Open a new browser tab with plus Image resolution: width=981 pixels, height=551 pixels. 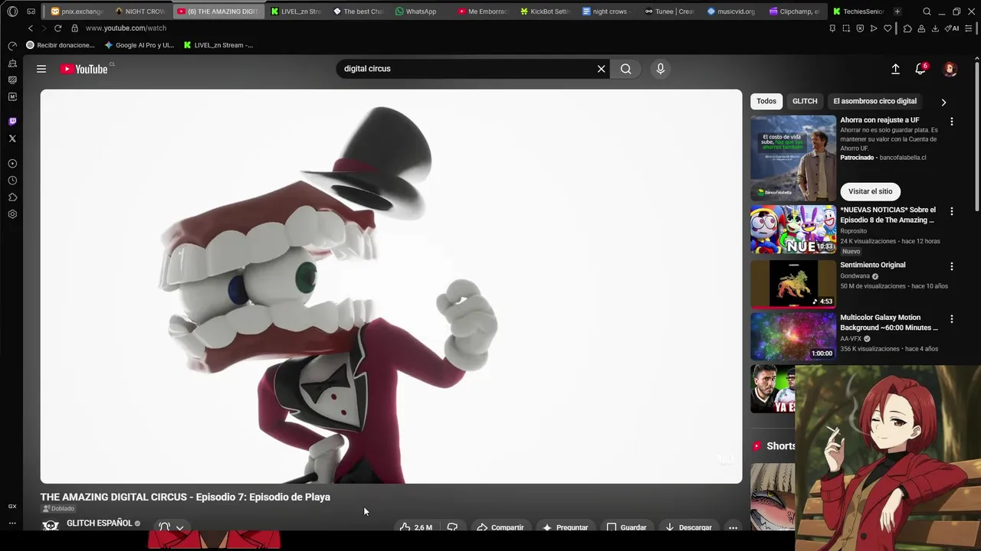tap(897, 11)
